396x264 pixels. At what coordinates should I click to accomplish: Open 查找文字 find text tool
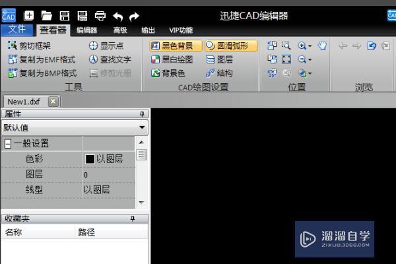pos(110,59)
